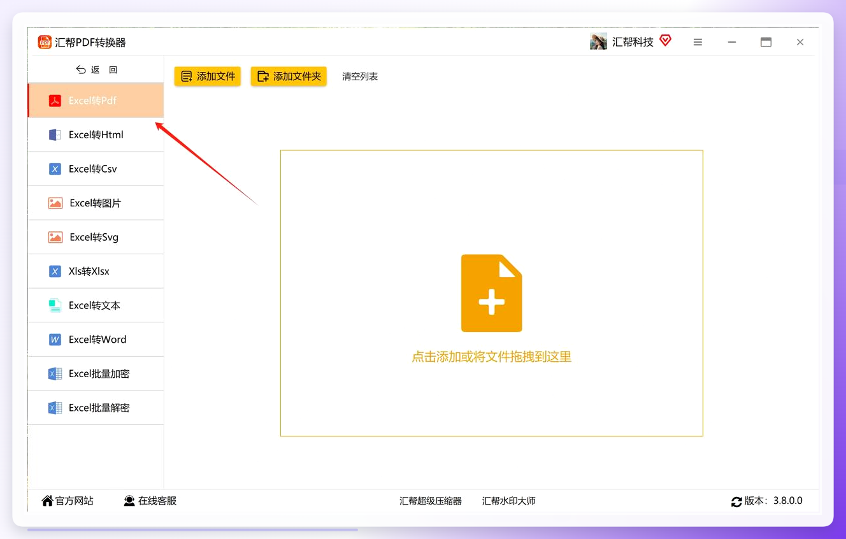Click the Excel转Csv blue X icon
Screen dimensions: 846x539
tap(55, 169)
